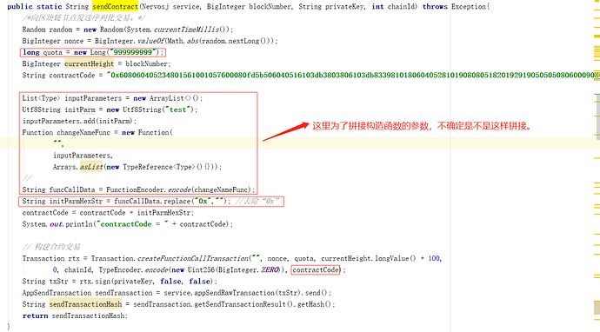Click the lower scrollbar block near the sendTransactionHash line
This screenshot has width=600, height=332.
[597, 309]
